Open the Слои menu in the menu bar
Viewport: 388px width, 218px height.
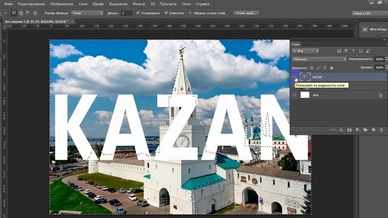[83, 4]
